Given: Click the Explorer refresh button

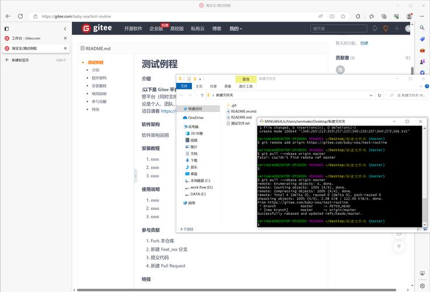Looking at the screenshot, I should pyautogui.click(x=380, y=95).
